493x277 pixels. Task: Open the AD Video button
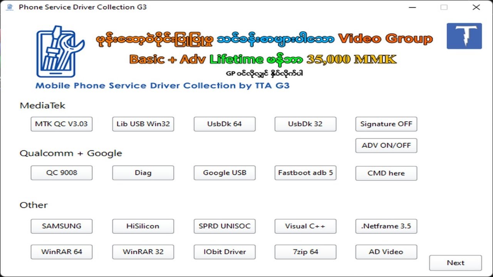[386, 252]
